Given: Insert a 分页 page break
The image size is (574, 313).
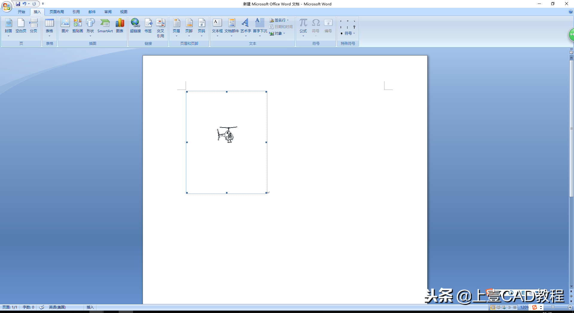Looking at the screenshot, I should (x=33, y=26).
